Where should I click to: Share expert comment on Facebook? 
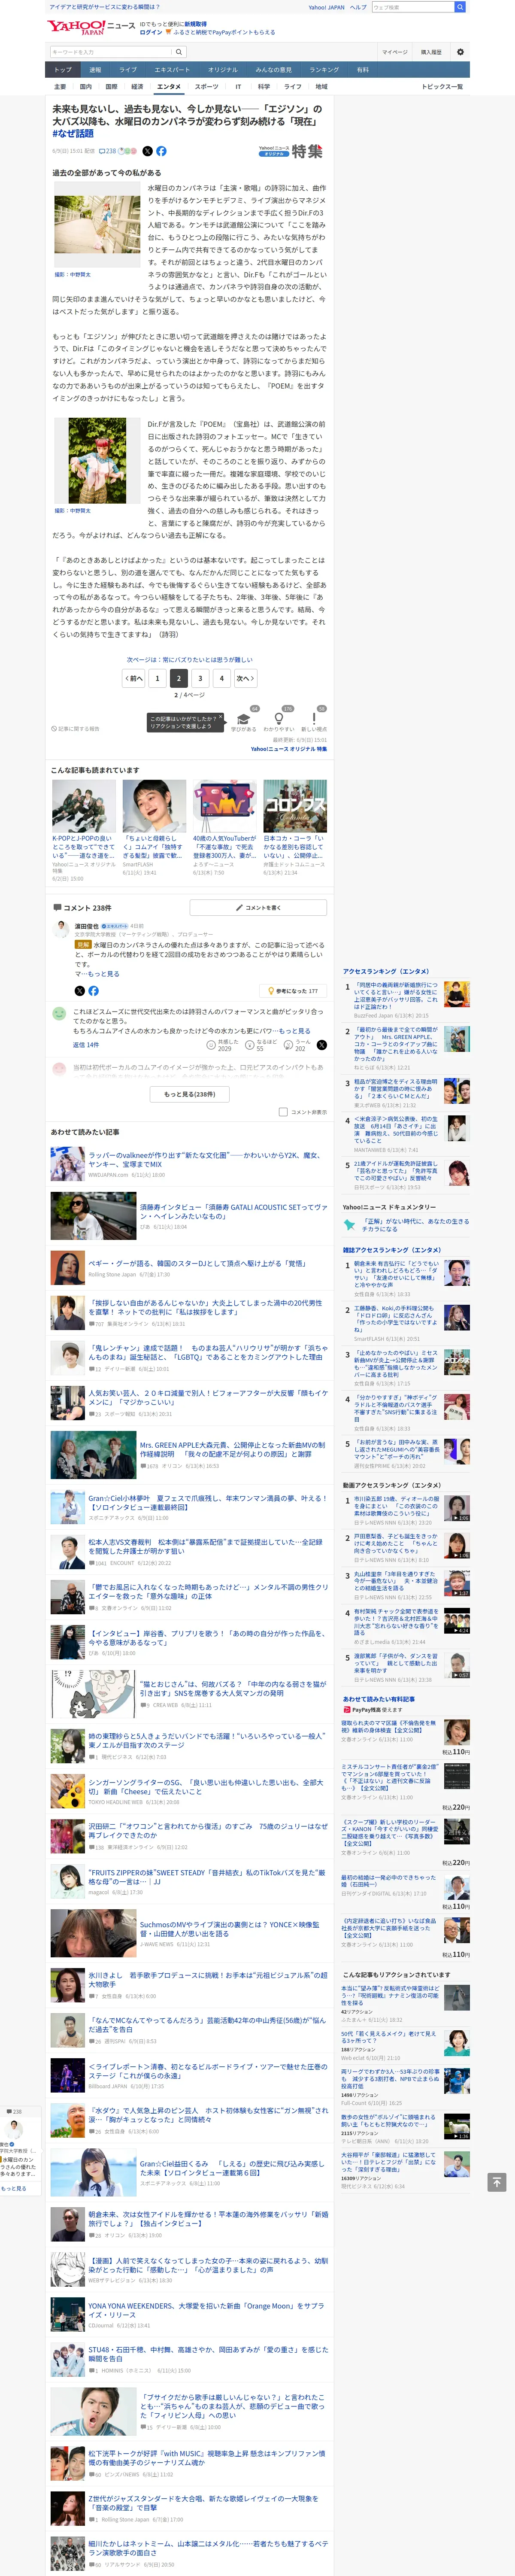[93, 991]
